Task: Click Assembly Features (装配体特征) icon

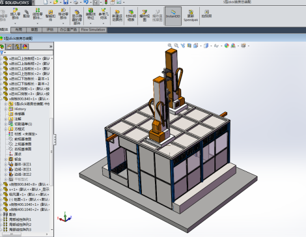Action: (x=90, y=14)
